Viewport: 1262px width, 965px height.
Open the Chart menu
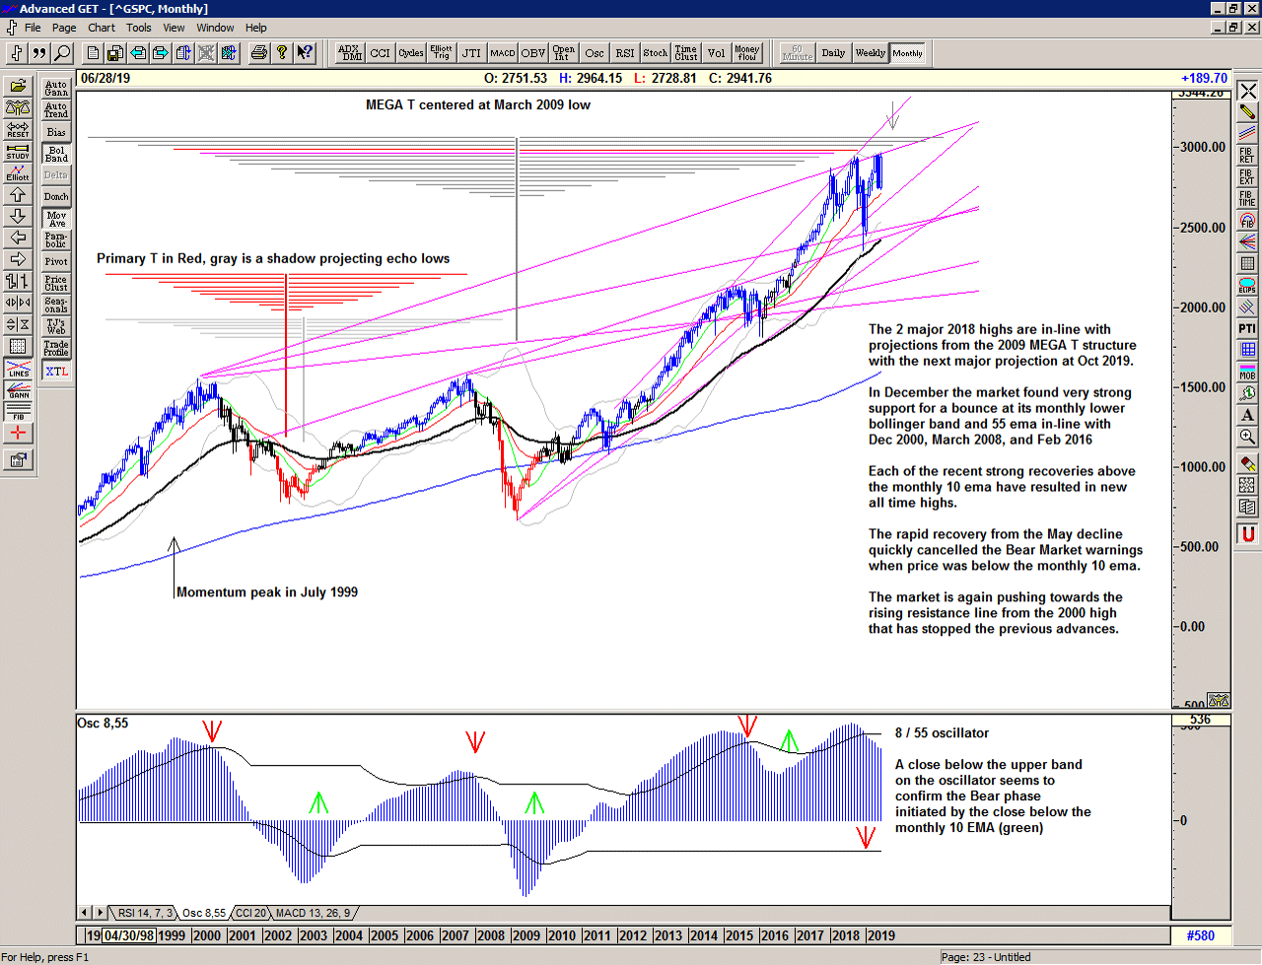(x=102, y=28)
